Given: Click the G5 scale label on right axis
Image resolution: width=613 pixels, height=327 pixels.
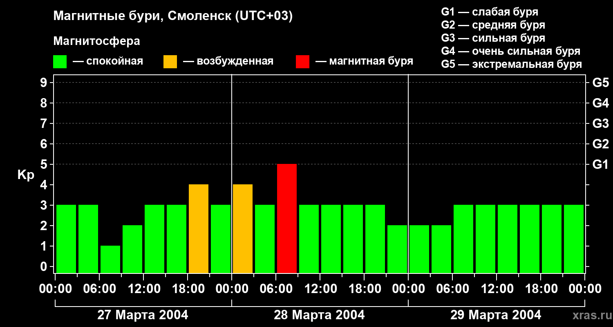Looking at the screenshot, I should pyautogui.click(x=600, y=83).
